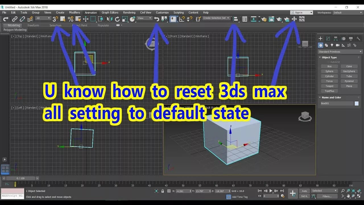Toggle the Spinner Snap icon
The height and width of the screenshot is (205, 364).
(x=189, y=19)
